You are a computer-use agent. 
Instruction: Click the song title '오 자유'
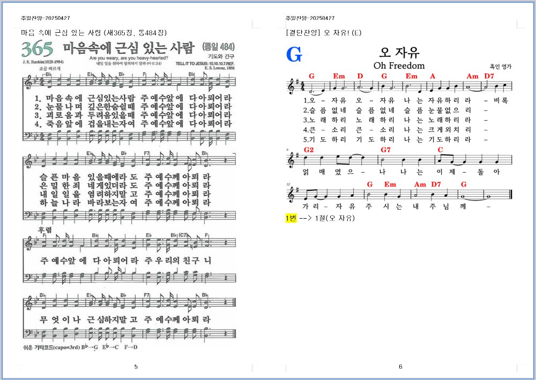tap(399, 53)
